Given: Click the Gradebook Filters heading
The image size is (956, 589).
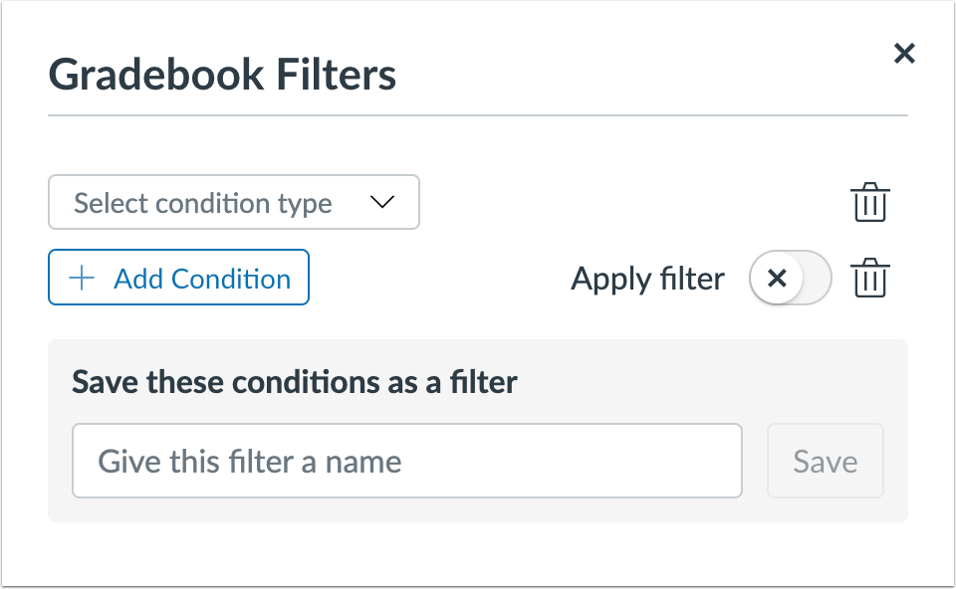Looking at the screenshot, I should point(222,76).
